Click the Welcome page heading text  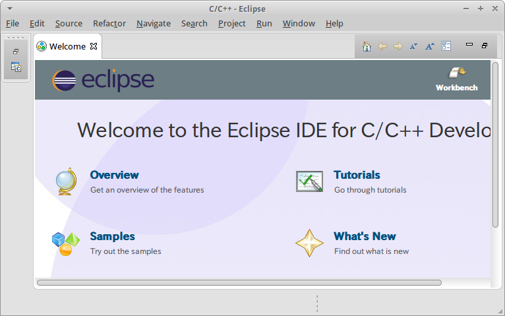point(283,131)
